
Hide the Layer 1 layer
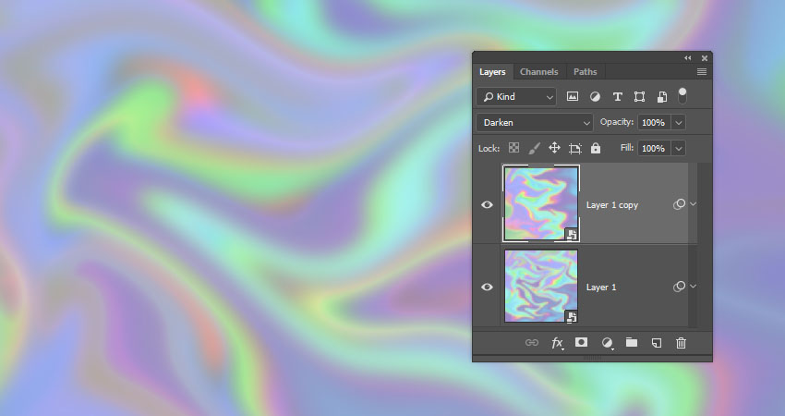coord(487,287)
